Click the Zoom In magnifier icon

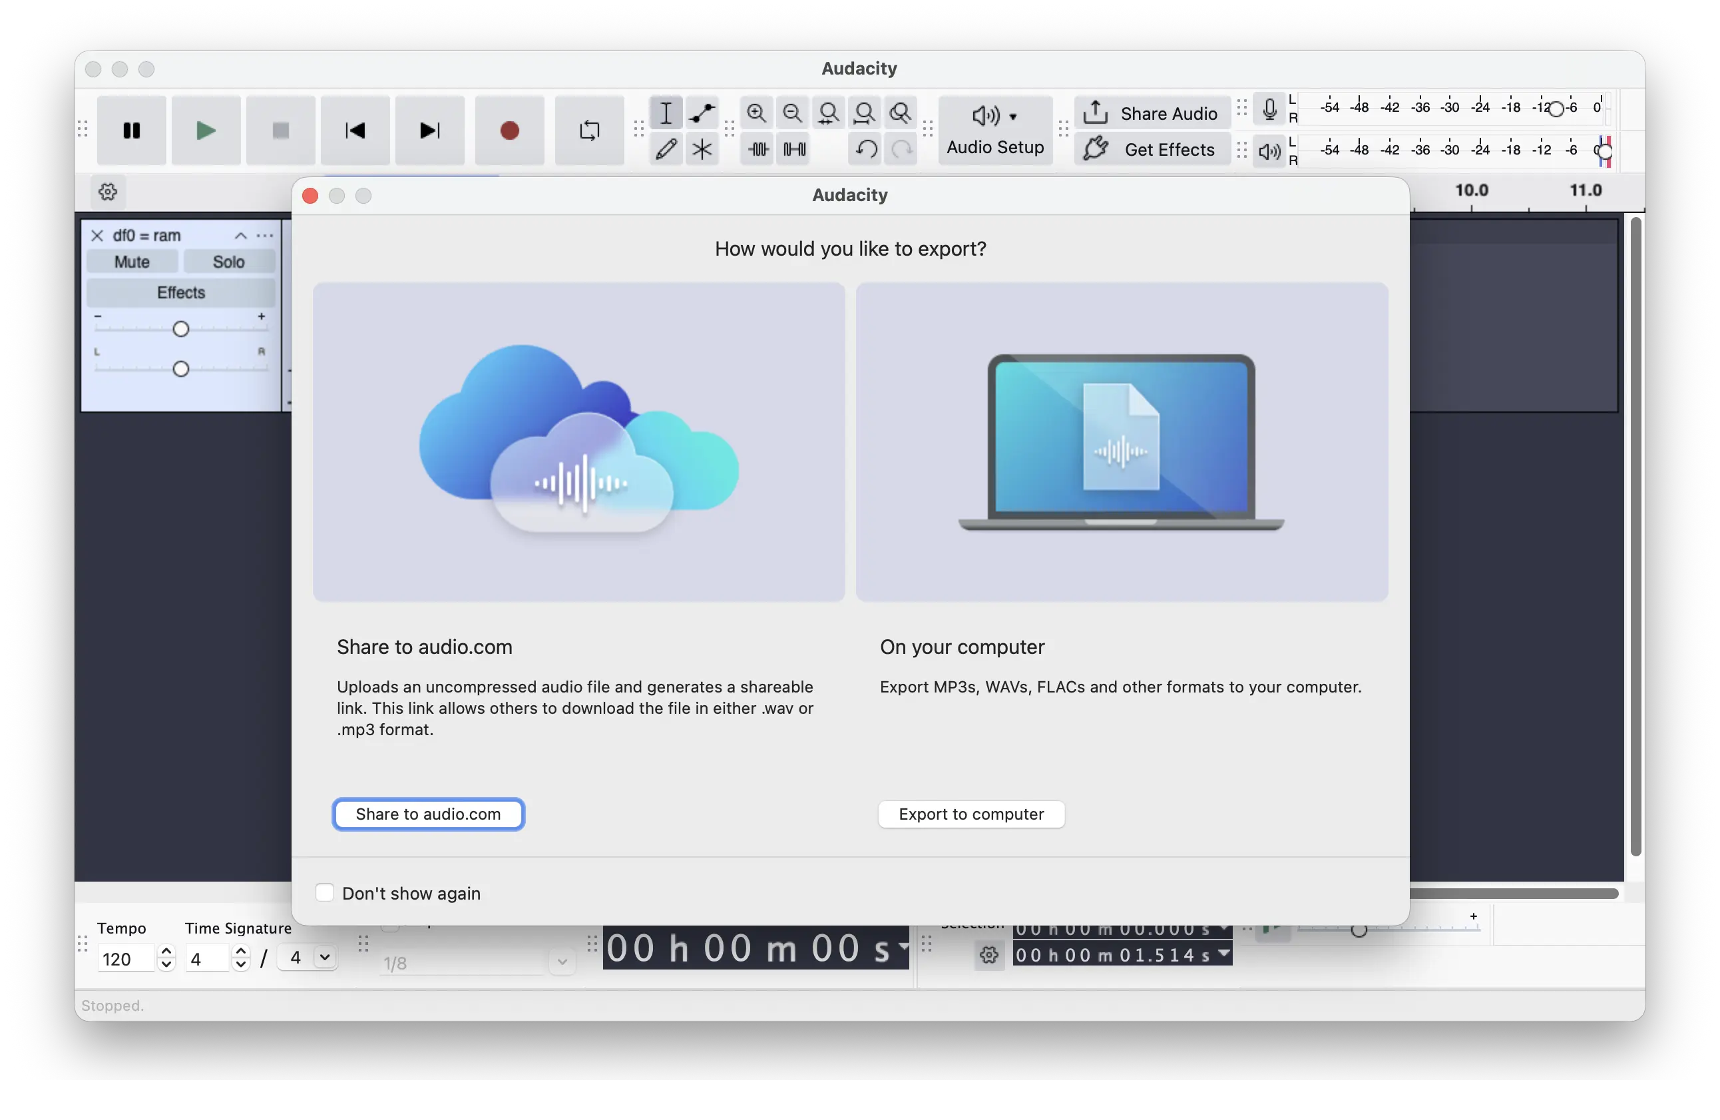(x=757, y=113)
